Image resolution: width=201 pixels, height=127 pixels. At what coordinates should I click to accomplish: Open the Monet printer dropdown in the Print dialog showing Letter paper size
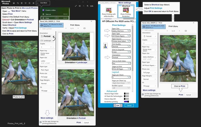click(x=52, y=25)
